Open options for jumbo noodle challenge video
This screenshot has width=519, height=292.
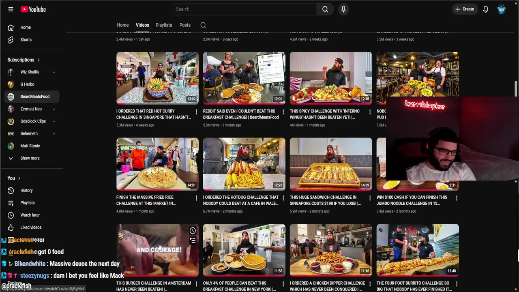tap(457, 198)
